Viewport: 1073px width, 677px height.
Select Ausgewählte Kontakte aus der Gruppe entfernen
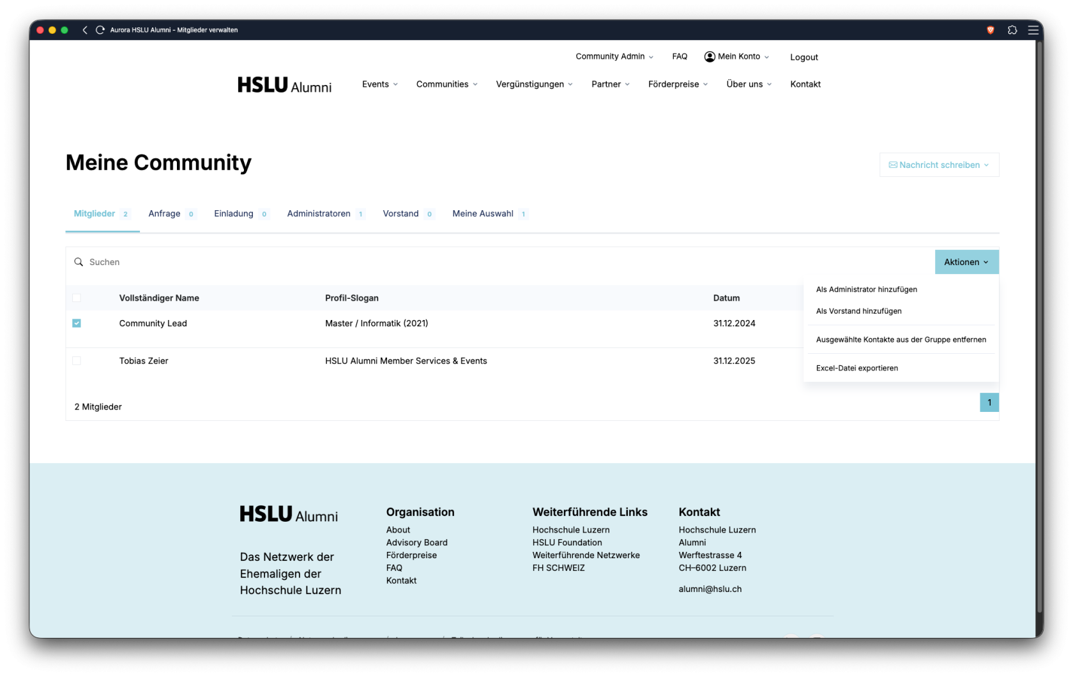click(901, 340)
